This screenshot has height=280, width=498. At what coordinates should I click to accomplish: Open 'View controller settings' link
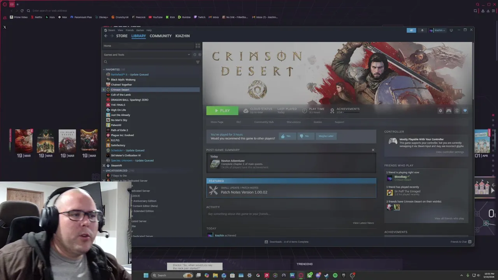pos(450,152)
